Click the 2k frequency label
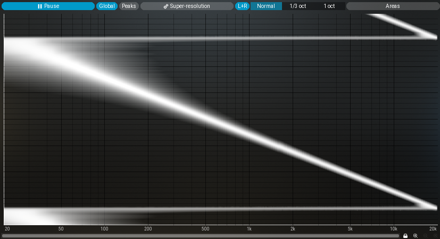 tap(293, 229)
